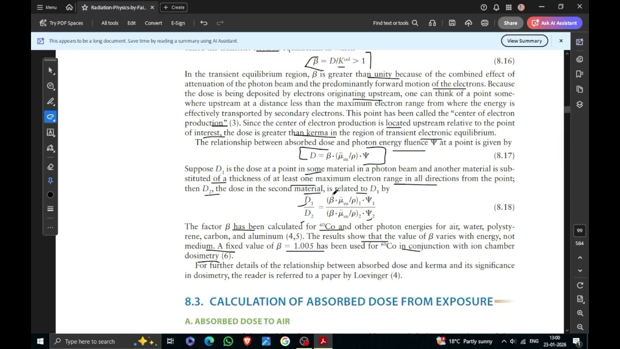
Task: Open the user profile avatar
Action: pyautogui.click(x=521, y=7)
